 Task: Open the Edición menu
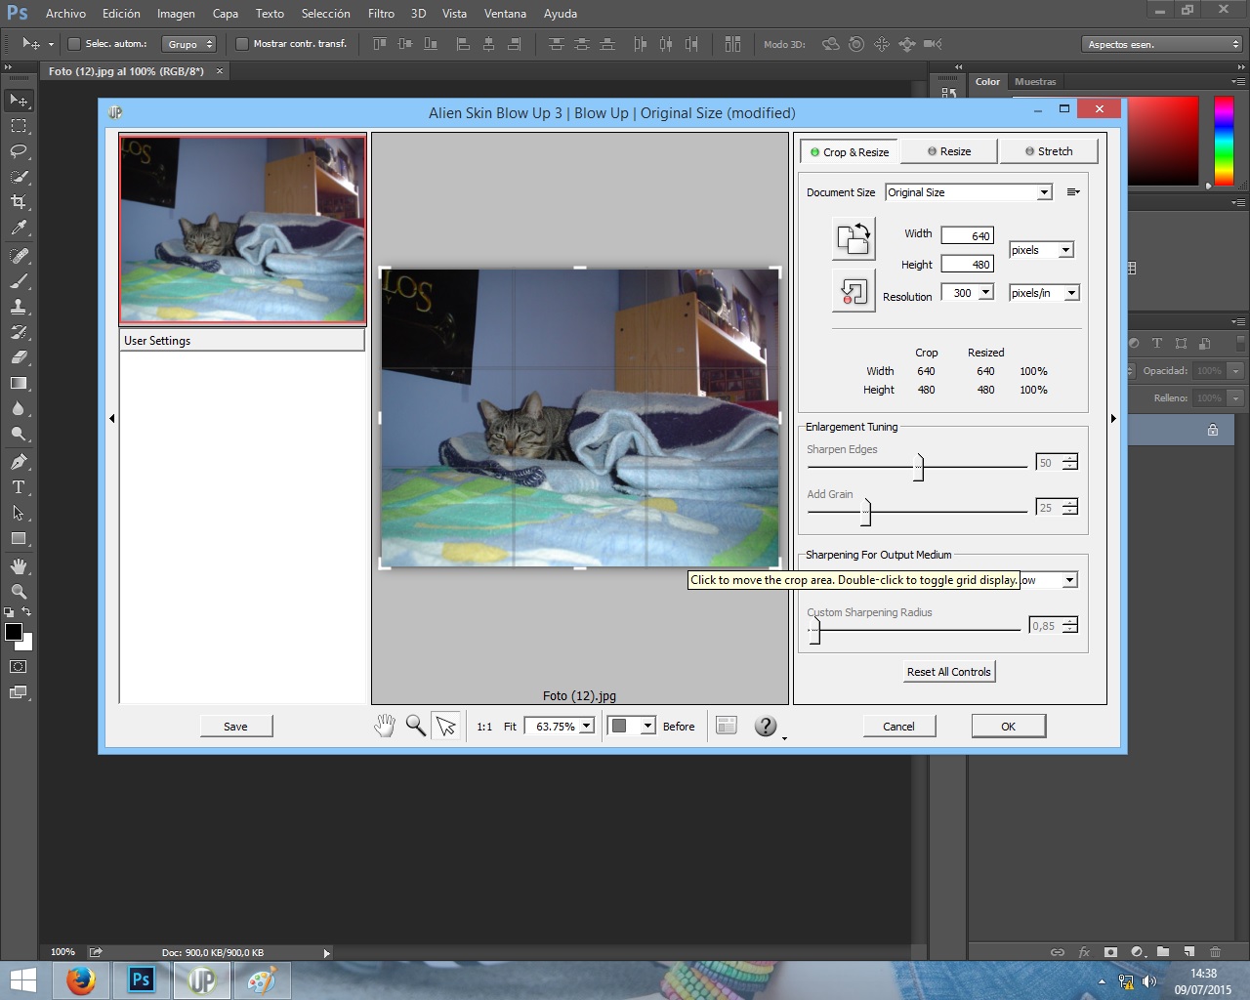tap(121, 14)
